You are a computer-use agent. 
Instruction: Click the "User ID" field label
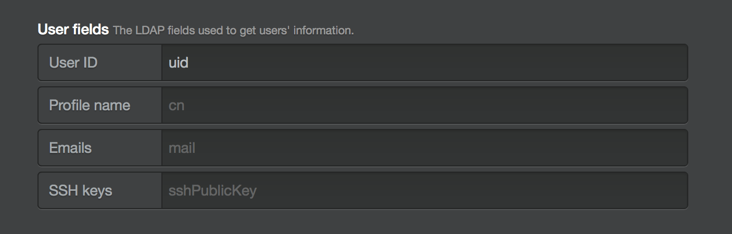[x=73, y=63]
